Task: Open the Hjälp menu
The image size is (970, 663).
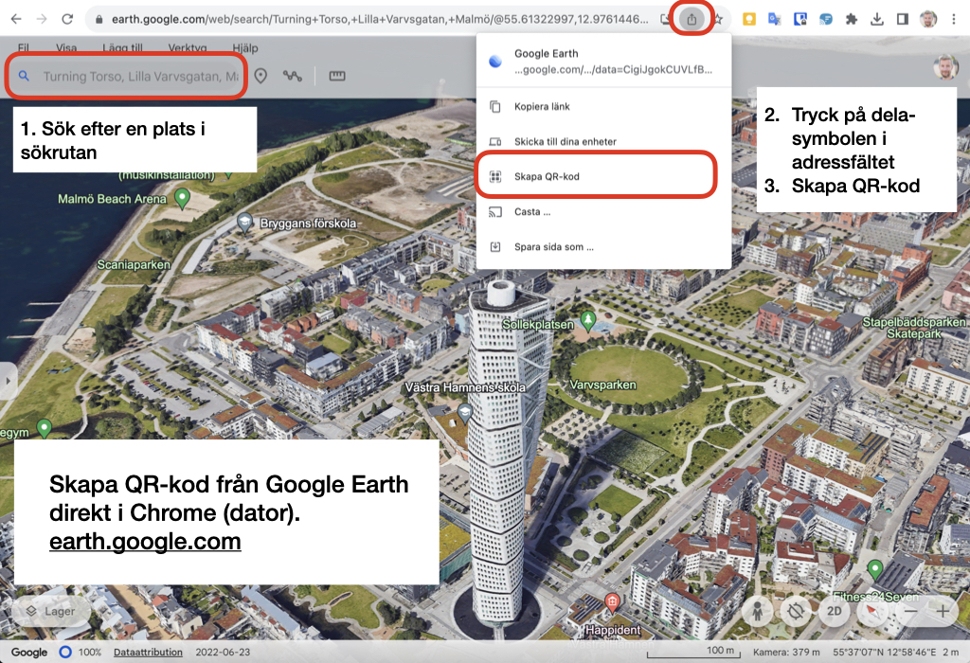Action: coord(245,47)
